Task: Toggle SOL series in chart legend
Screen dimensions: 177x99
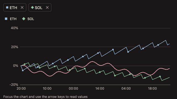Action: [28, 19]
